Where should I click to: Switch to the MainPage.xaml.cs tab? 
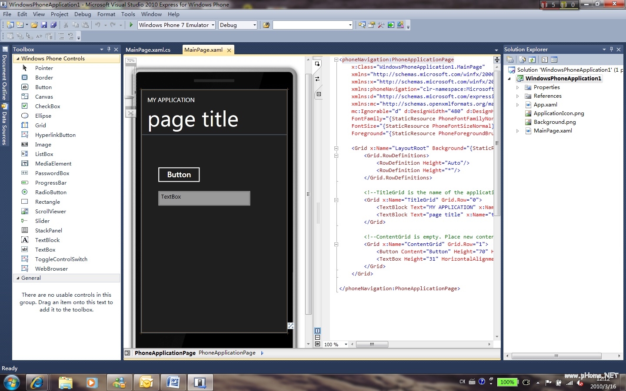tap(148, 50)
